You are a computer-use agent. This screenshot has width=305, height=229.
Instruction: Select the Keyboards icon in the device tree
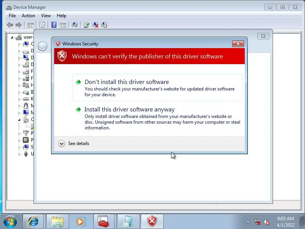coord(26,99)
